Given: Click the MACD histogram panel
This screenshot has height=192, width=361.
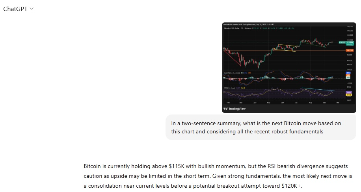Looking at the screenshot, I should [284, 78].
